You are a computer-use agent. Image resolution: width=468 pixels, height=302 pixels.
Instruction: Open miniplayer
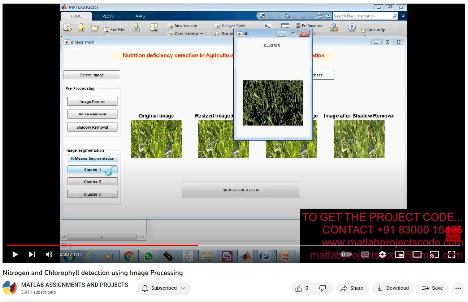click(x=400, y=254)
